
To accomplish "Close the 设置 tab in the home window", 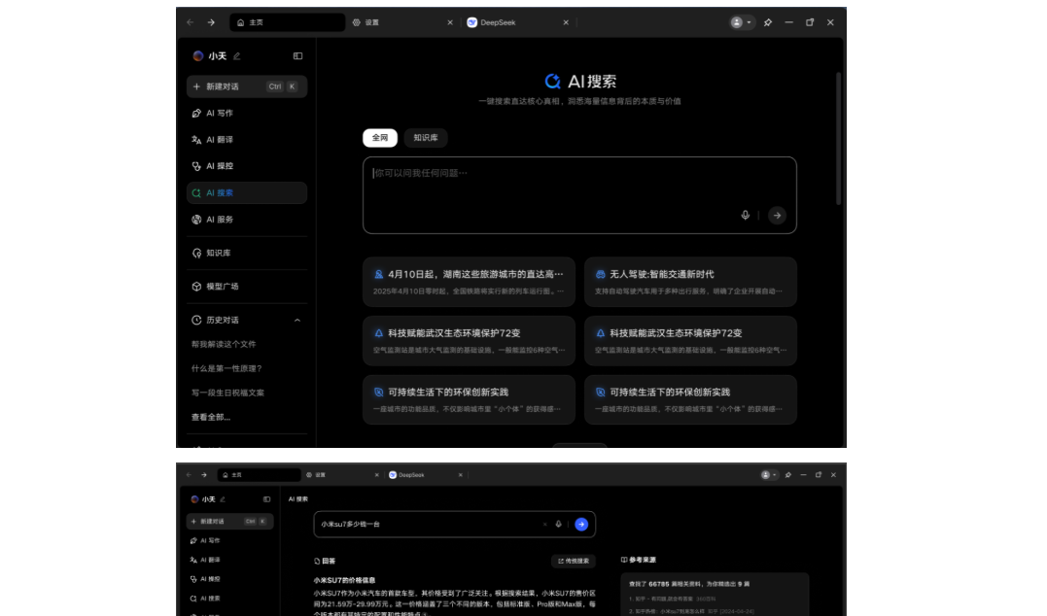I will (450, 22).
